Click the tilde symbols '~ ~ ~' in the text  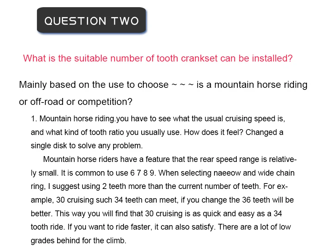[x=182, y=85]
